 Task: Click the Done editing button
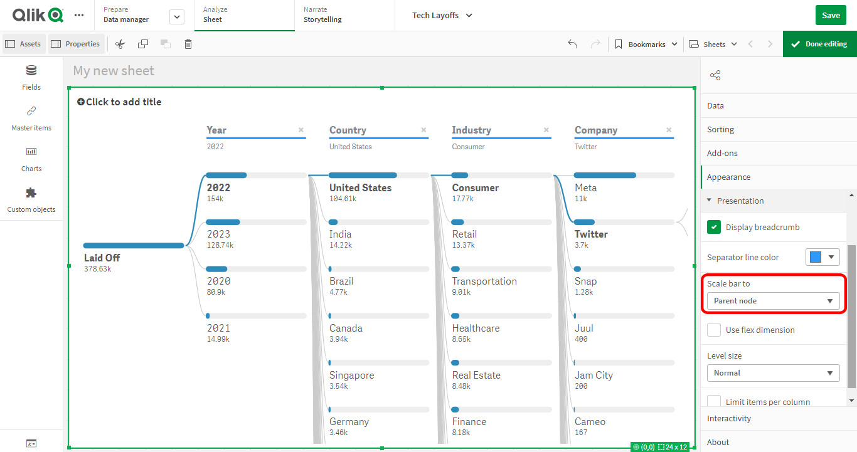coord(819,44)
